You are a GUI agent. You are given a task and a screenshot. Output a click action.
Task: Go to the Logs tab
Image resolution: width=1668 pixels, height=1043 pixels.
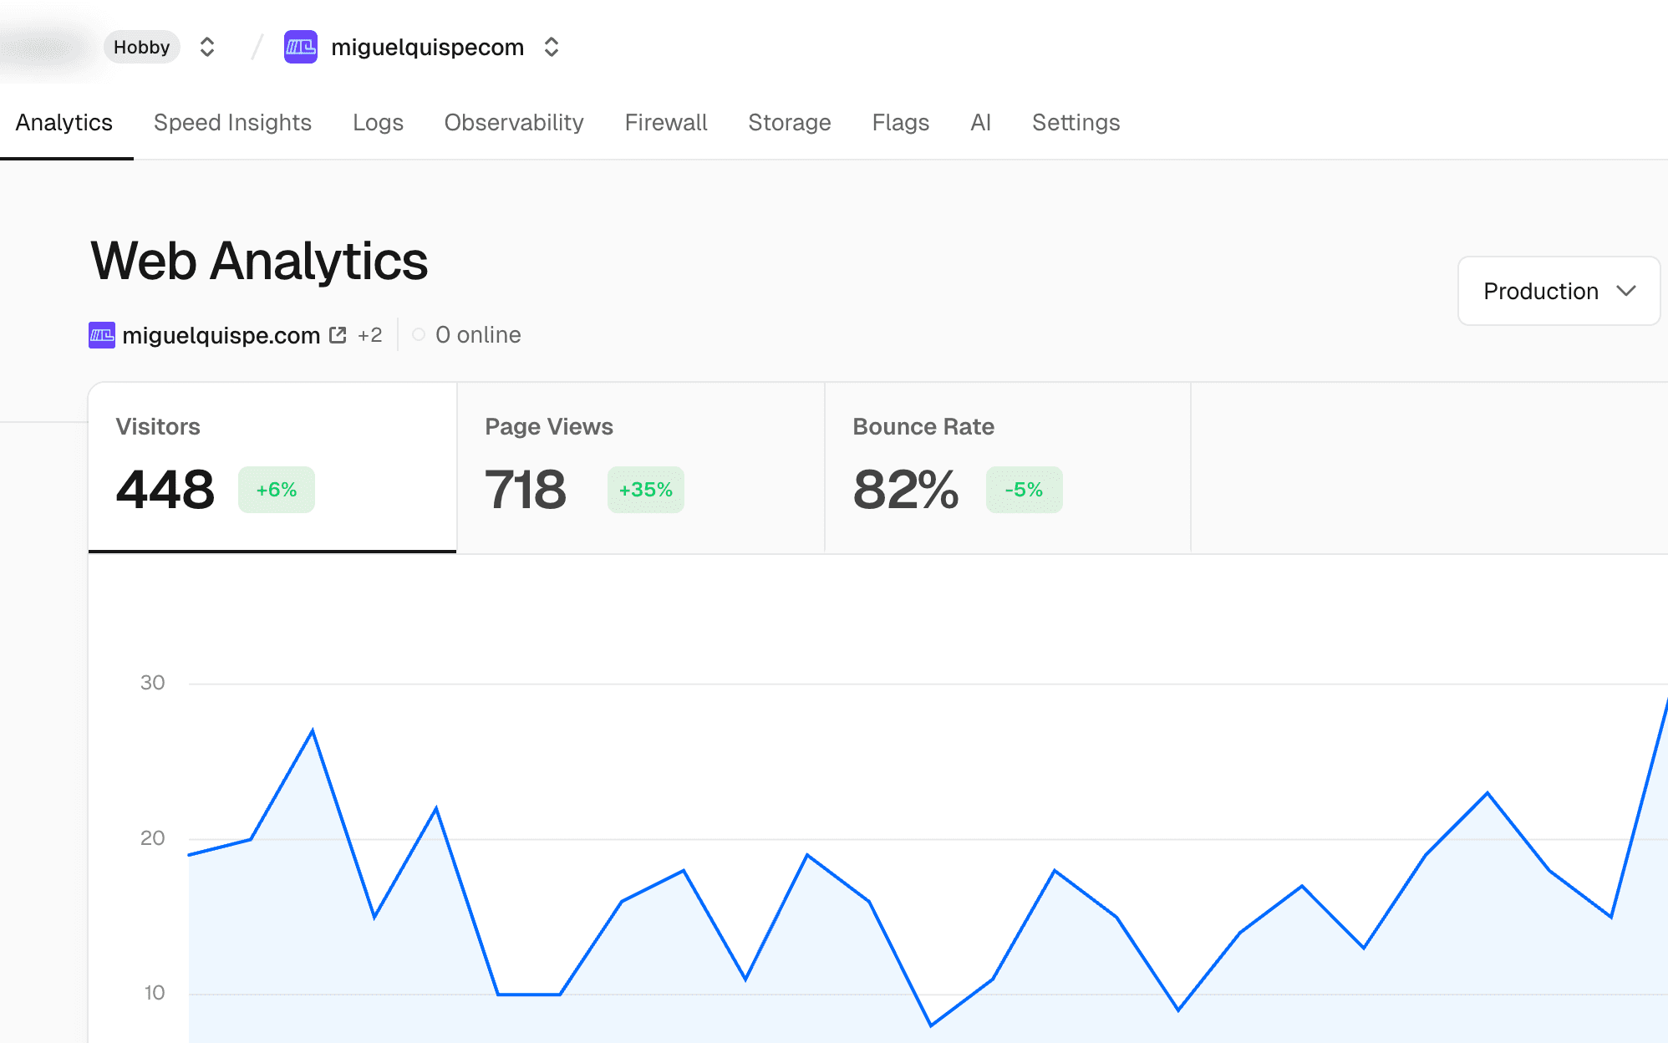[378, 123]
